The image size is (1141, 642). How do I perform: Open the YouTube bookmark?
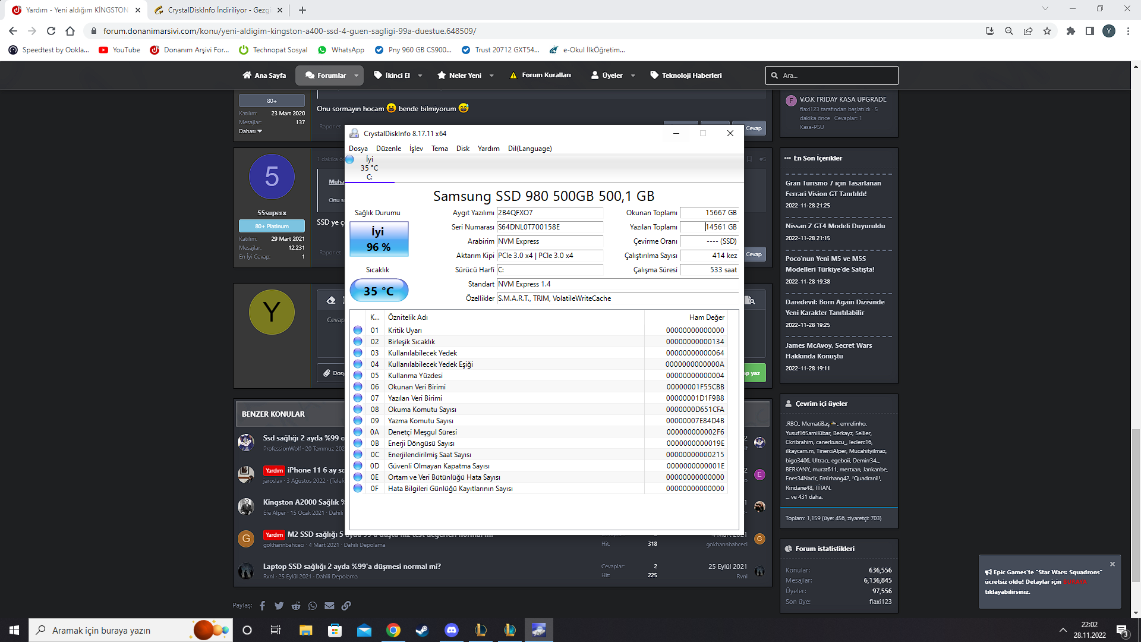tap(119, 50)
